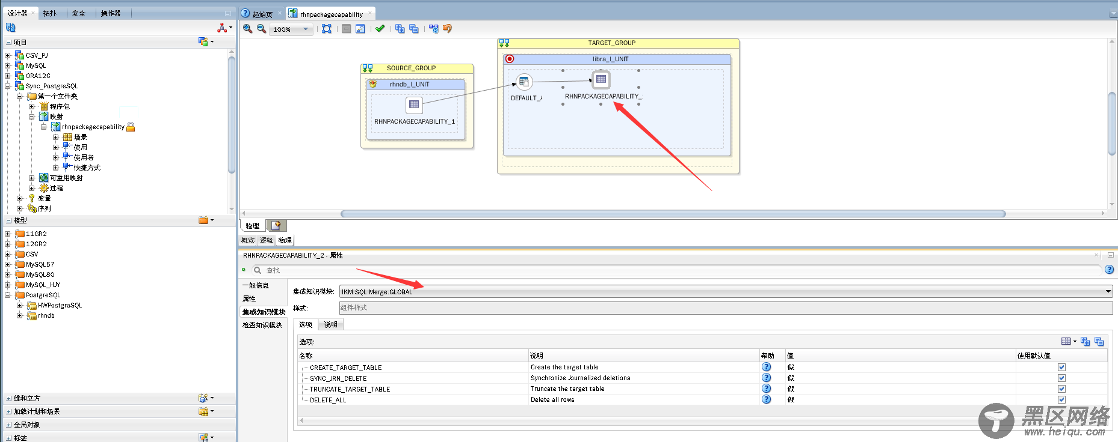Collapse the Sync_PostgreSQL project node
This screenshot has height=442, width=1118.
(x=7, y=86)
